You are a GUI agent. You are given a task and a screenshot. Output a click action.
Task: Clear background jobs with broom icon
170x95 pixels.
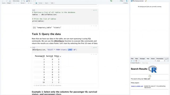[146, 1]
